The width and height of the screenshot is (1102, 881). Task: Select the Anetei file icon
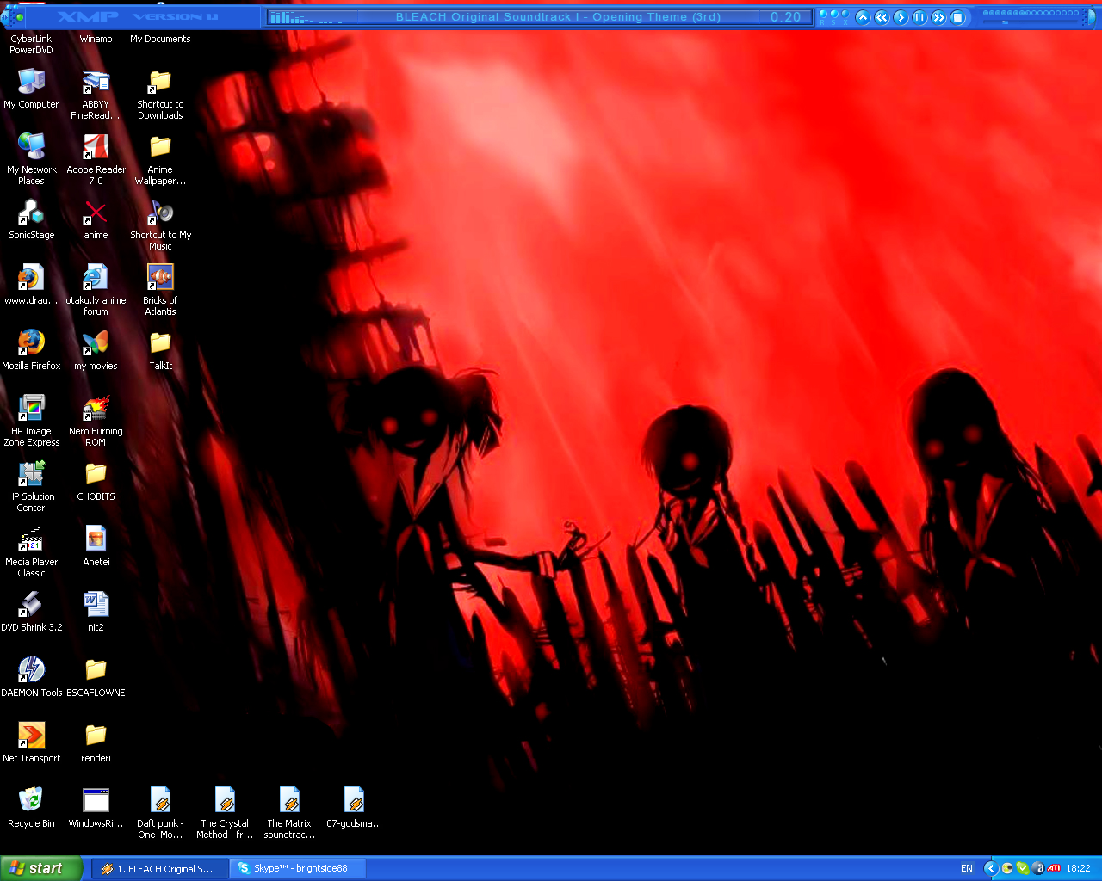pyautogui.click(x=96, y=546)
